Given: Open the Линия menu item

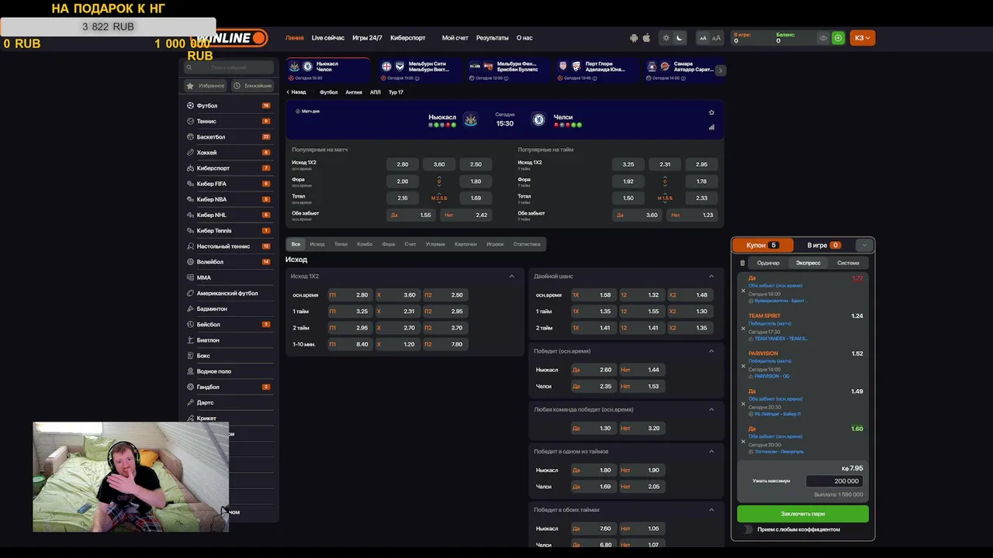Looking at the screenshot, I should coord(295,38).
